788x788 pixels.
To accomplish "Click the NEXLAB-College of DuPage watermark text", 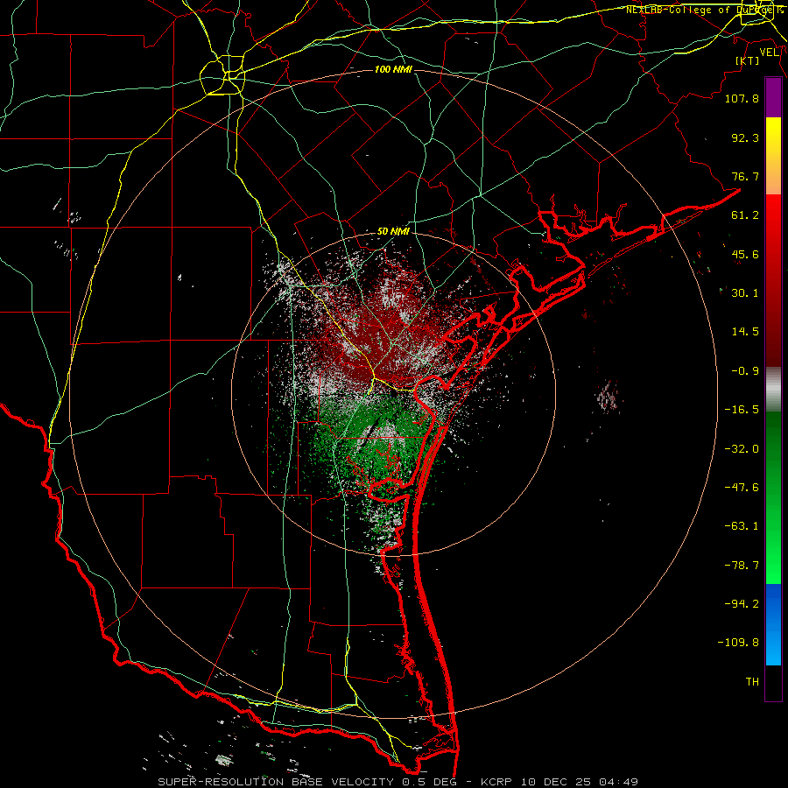I will pyautogui.click(x=705, y=10).
